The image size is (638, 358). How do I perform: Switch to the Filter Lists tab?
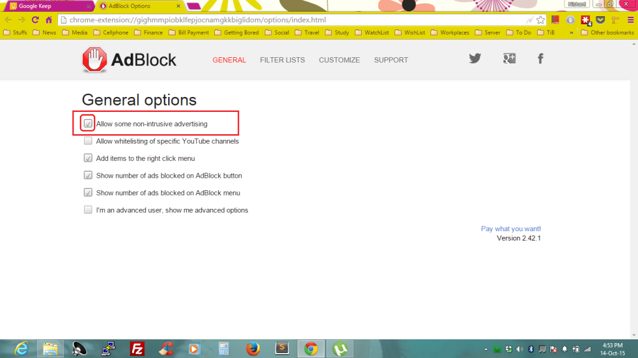click(282, 60)
